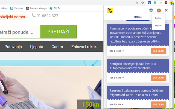
Task: Open the percent deals extension icon in toolbar
Action: coord(172,3)
